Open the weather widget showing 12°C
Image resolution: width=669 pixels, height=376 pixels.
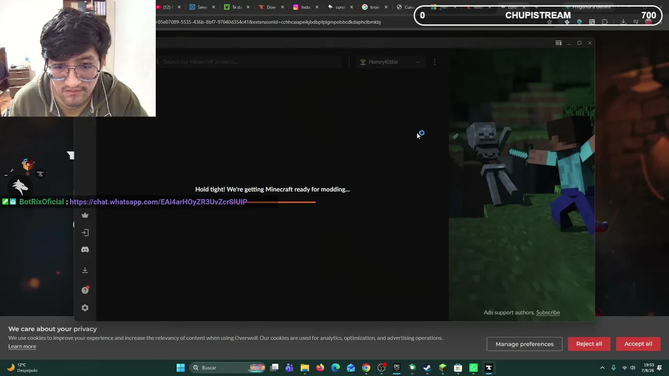(x=22, y=368)
